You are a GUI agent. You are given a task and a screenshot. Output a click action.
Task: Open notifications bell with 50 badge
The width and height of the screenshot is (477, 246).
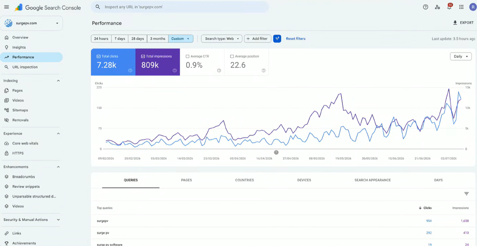click(449, 7)
